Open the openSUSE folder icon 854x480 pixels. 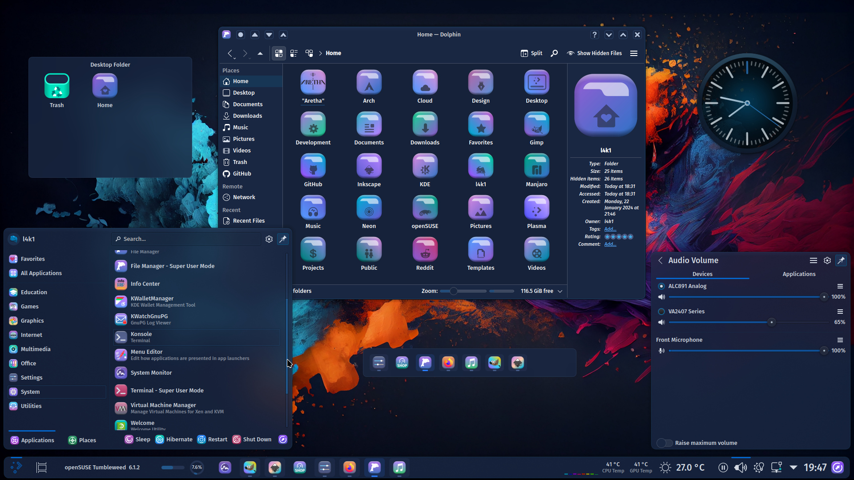[x=425, y=208]
